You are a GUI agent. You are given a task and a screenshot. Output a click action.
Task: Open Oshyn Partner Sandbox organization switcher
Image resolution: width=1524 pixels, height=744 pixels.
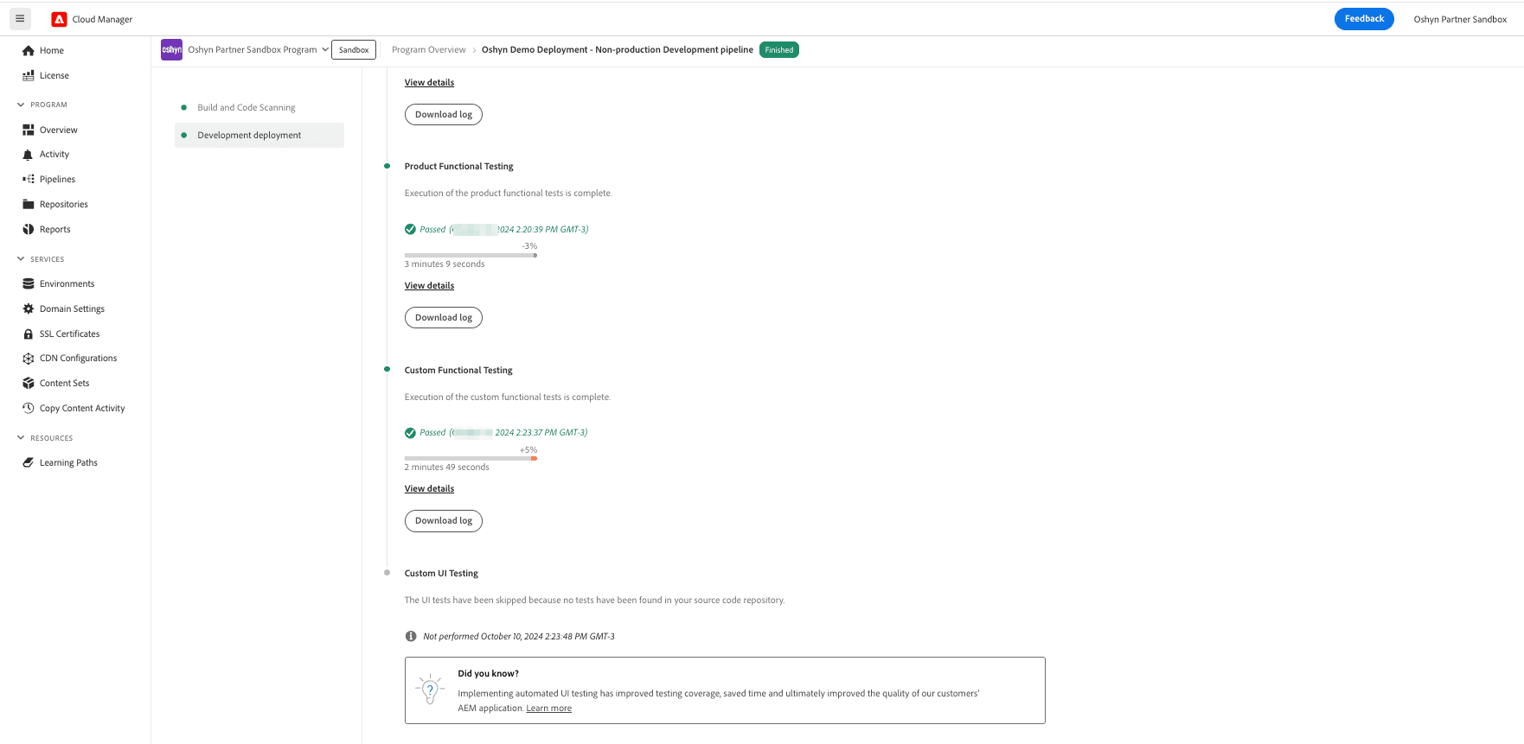1460,19
